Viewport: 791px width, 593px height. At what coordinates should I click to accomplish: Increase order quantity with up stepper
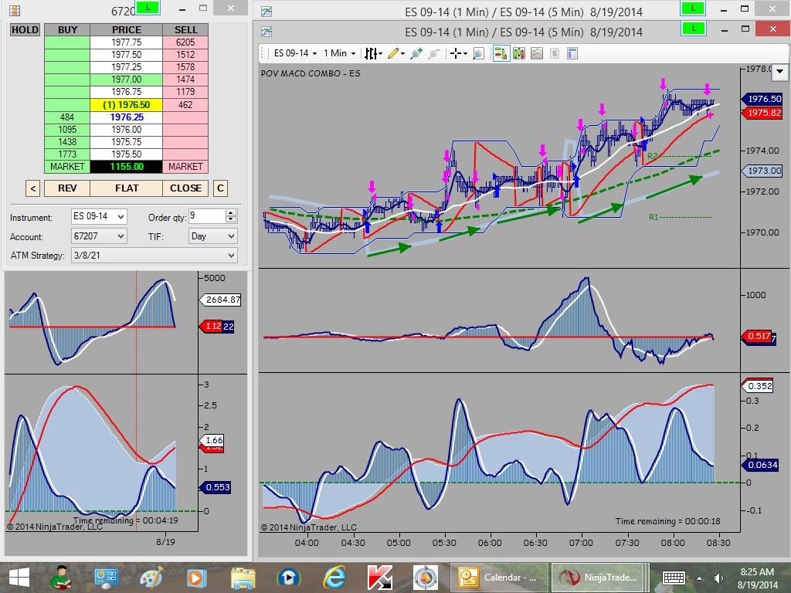pos(231,213)
